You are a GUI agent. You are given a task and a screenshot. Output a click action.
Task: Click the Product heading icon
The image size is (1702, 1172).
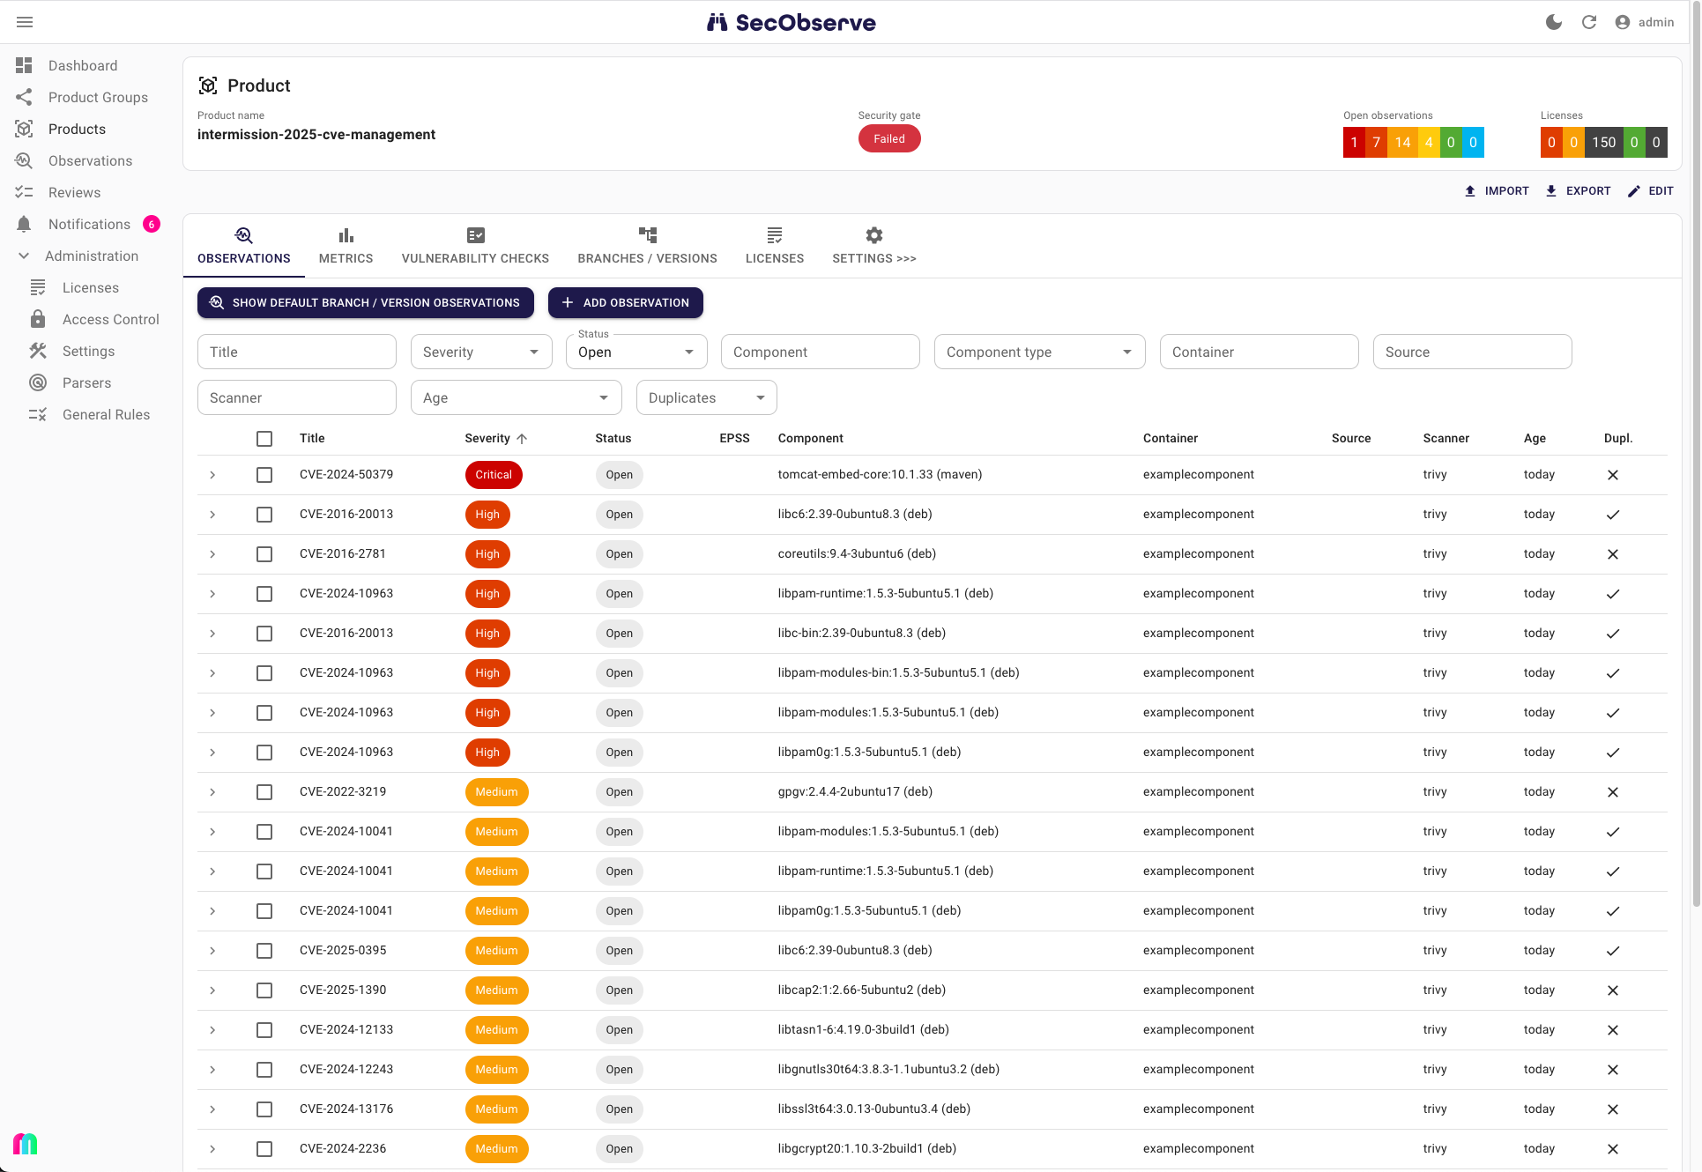(208, 85)
